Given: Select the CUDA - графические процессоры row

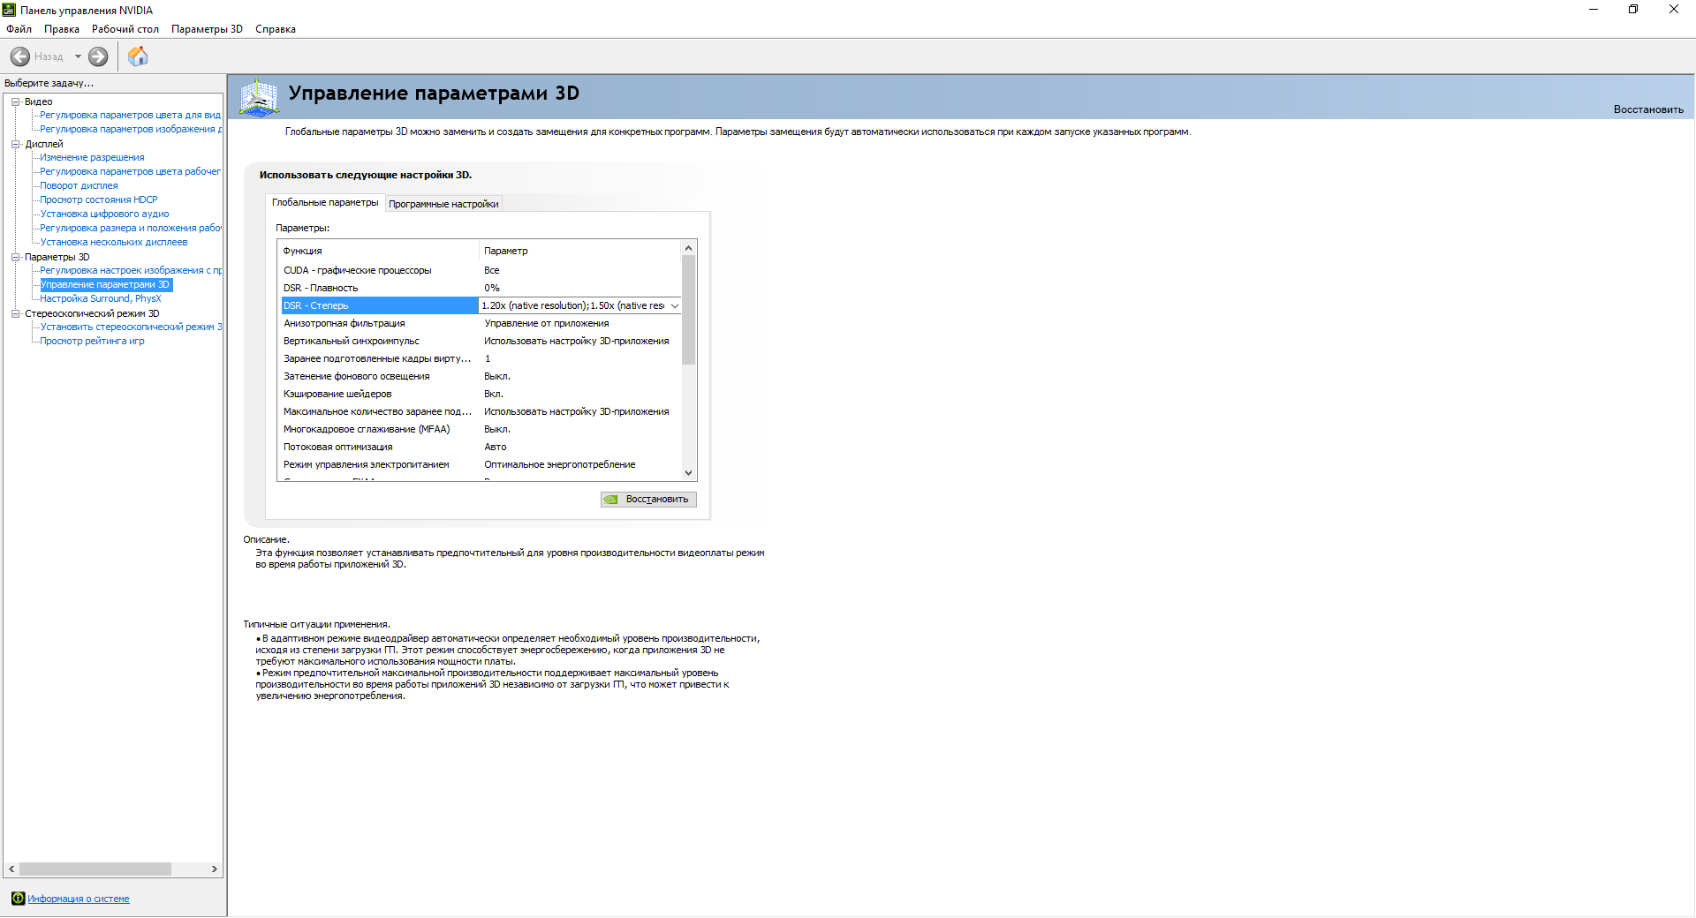Looking at the screenshot, I should 480,270.
